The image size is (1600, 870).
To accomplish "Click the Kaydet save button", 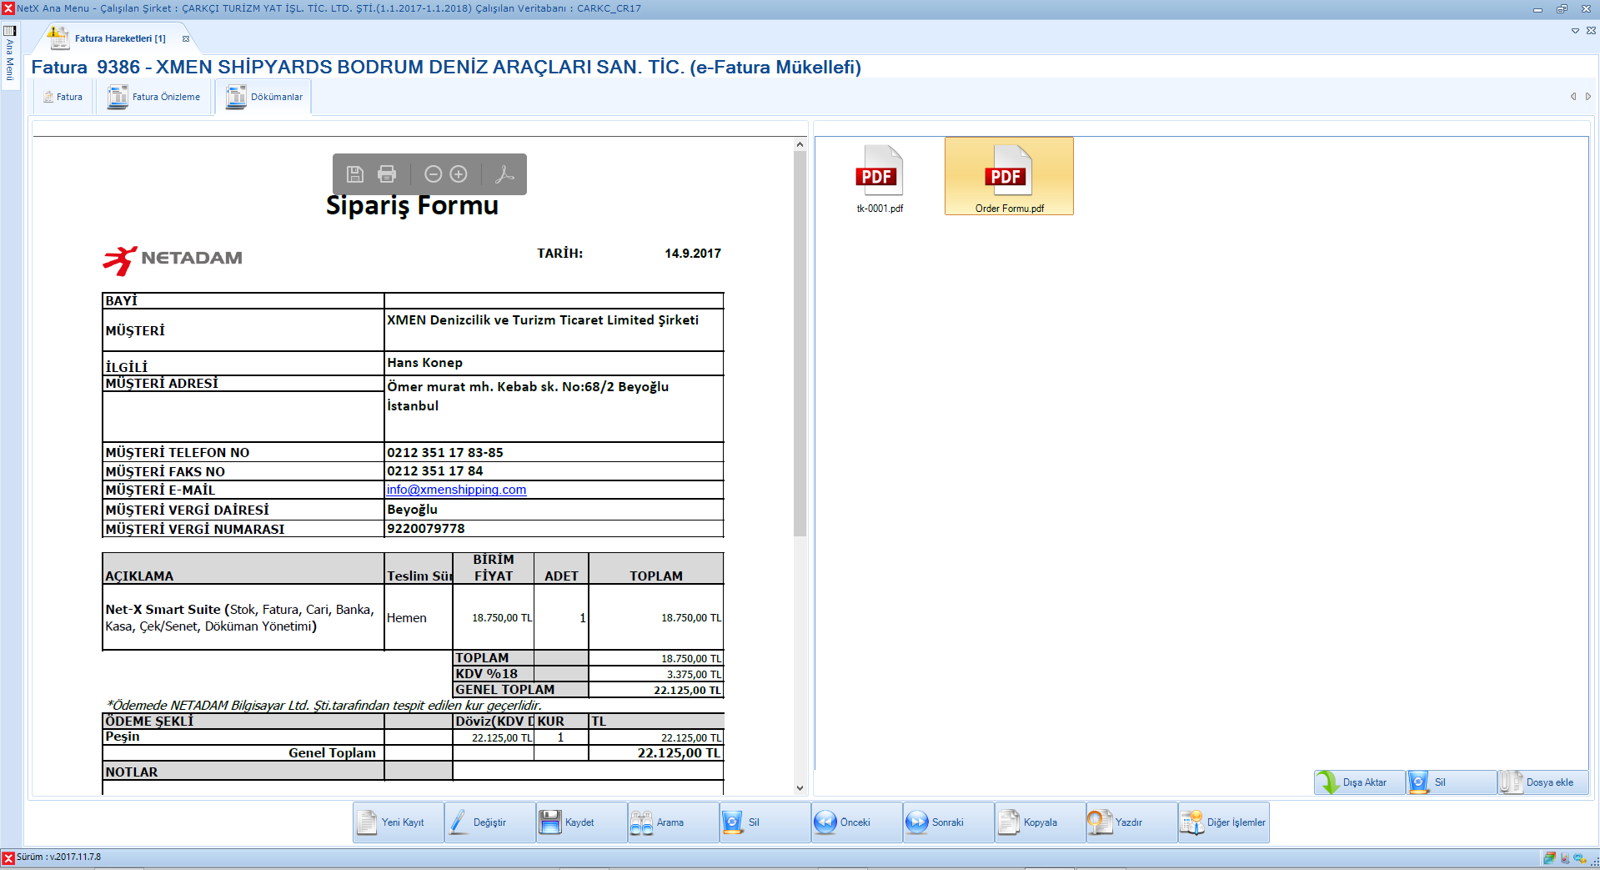I will (x=581, y=822).
